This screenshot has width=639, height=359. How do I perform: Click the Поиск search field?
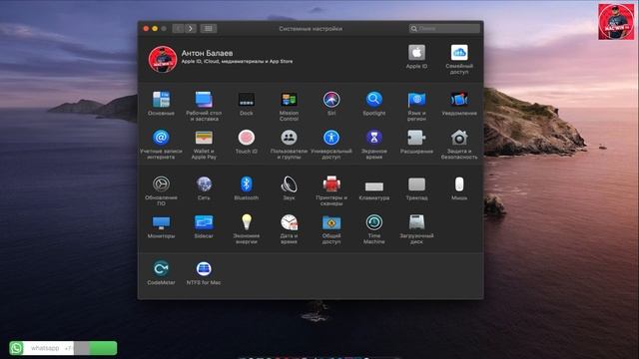pos(444,29)
